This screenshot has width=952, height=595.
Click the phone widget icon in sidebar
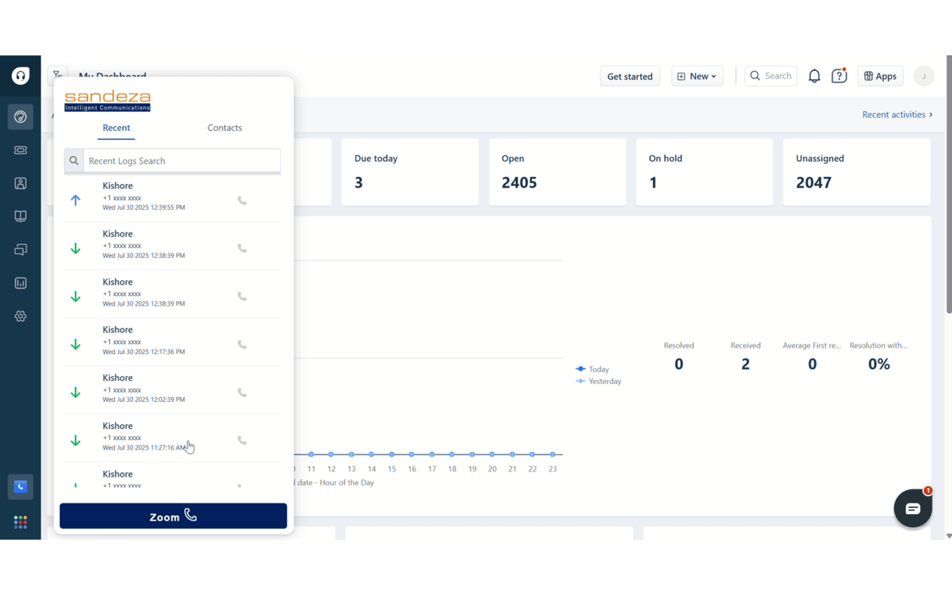click(x=20, y=486)
